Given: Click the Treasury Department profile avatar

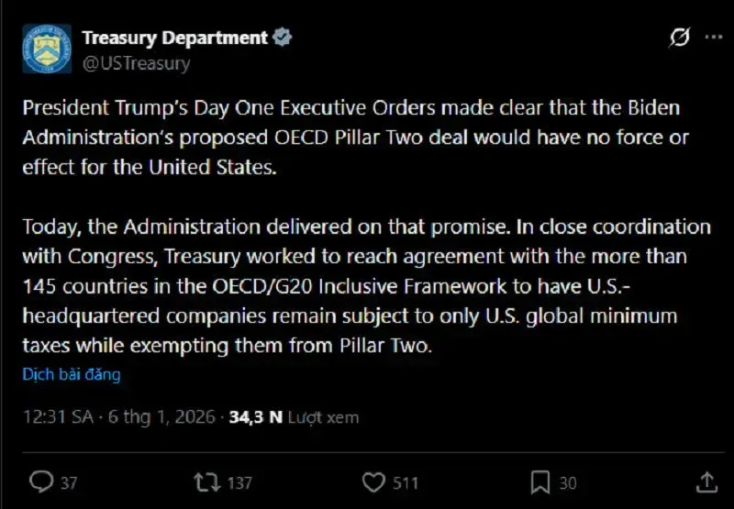Looking at the screenshot, I should (47, 50).
